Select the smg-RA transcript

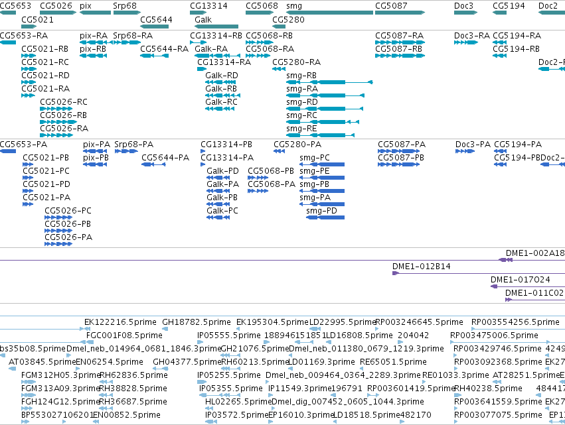[x=325, y=95]
